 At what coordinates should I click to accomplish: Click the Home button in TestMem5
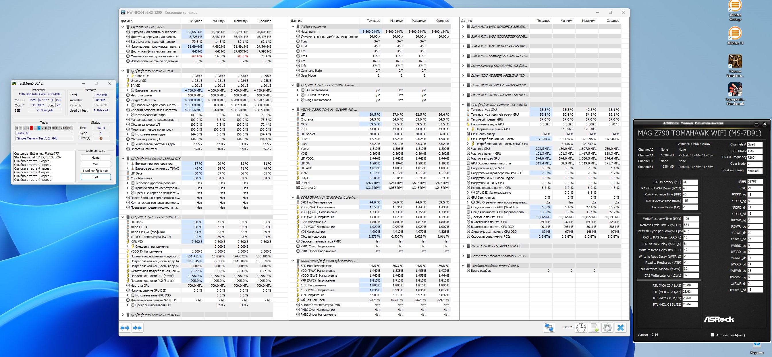[96, 158]
